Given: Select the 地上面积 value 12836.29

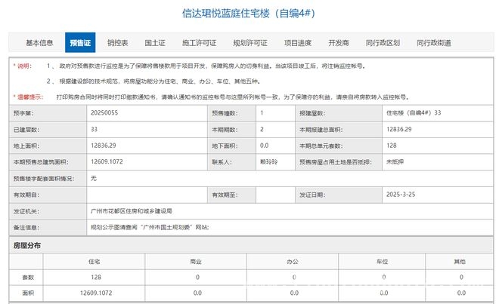Looking at the screenshot, I should [x=103, y=146].
